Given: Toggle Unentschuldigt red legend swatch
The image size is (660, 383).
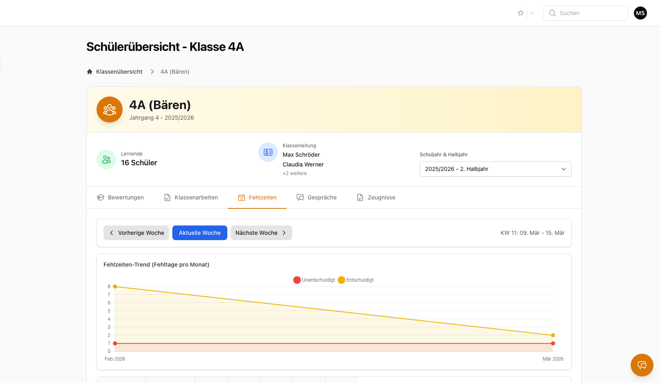Looking at the screenshot, I should click(x=297, y=280).
